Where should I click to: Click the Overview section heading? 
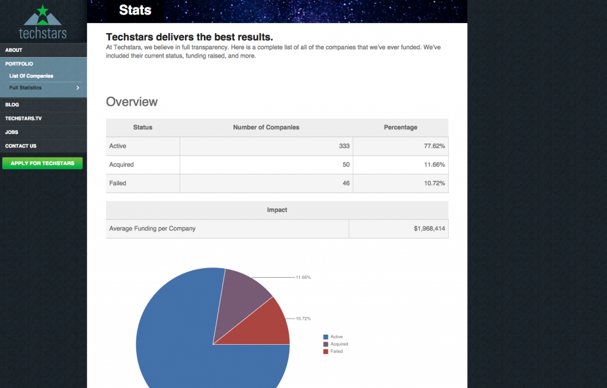click(x=132, y=101)
